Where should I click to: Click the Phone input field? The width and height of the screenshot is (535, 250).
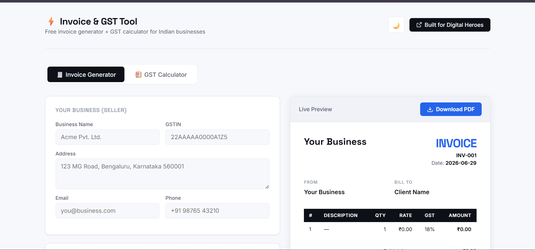tap(217, 211)
